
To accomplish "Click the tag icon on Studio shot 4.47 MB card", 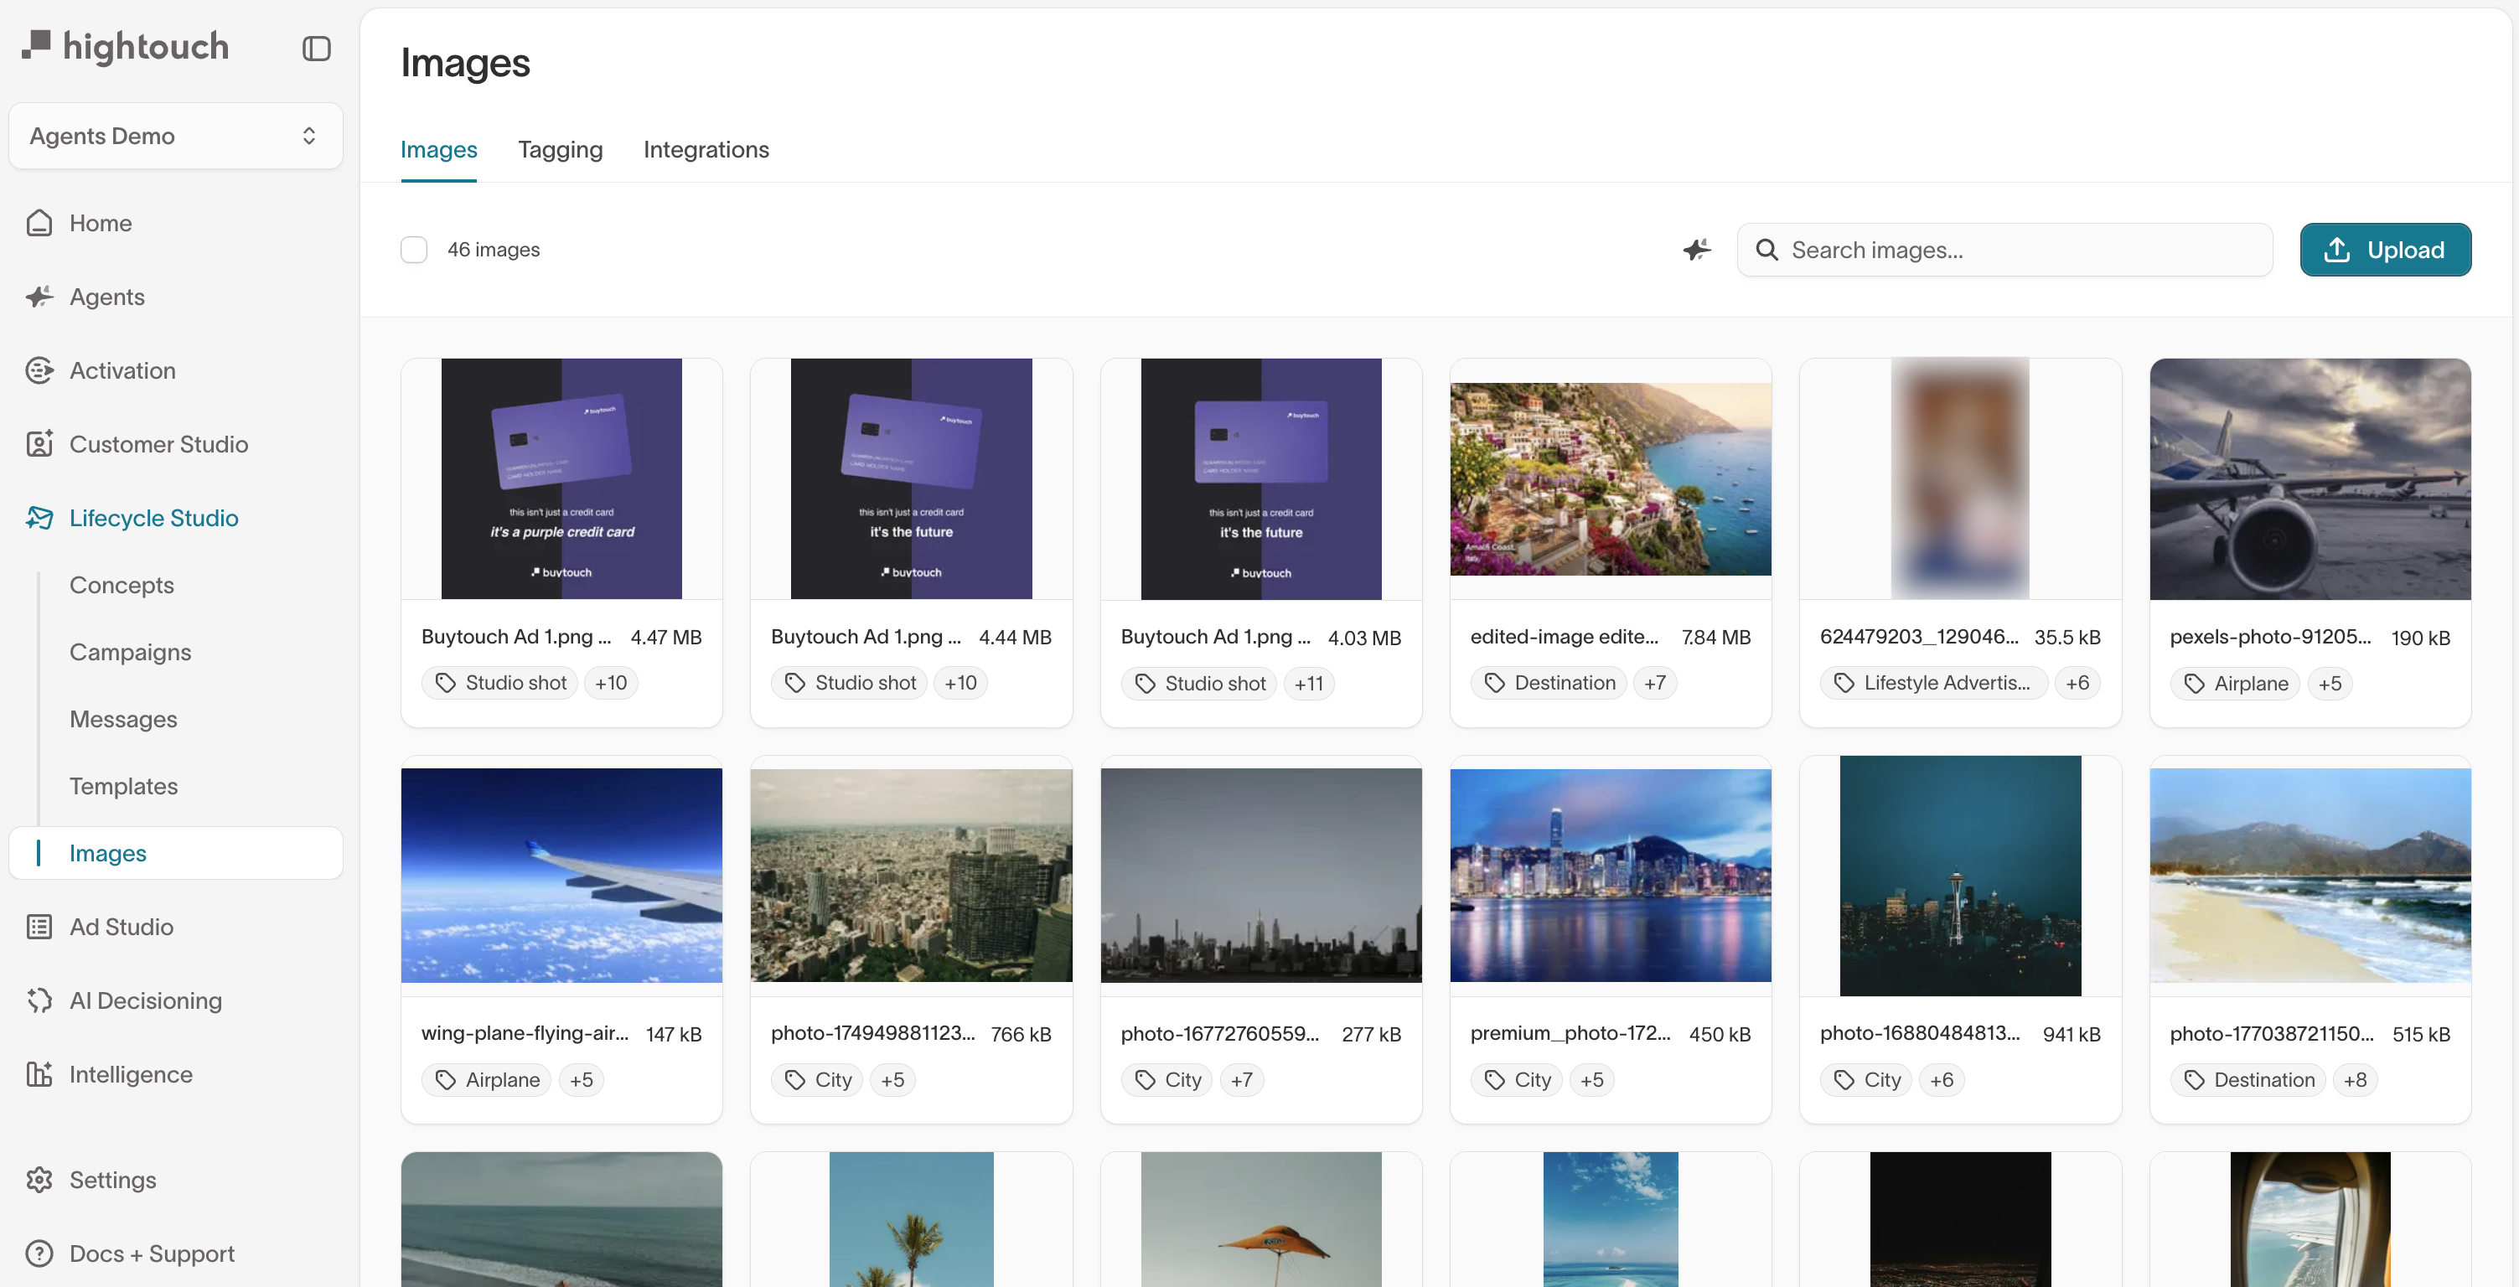I will [x=445, y=683].
